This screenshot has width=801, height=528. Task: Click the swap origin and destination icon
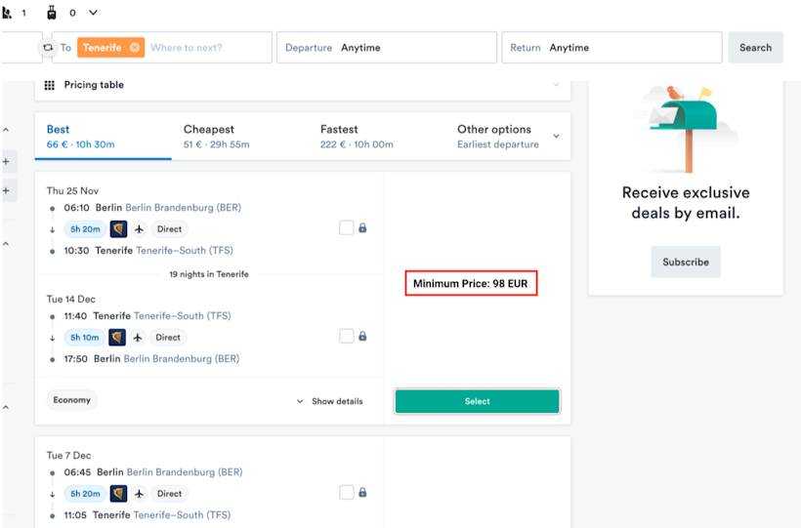pyautogui.click(x=47, y=47)
